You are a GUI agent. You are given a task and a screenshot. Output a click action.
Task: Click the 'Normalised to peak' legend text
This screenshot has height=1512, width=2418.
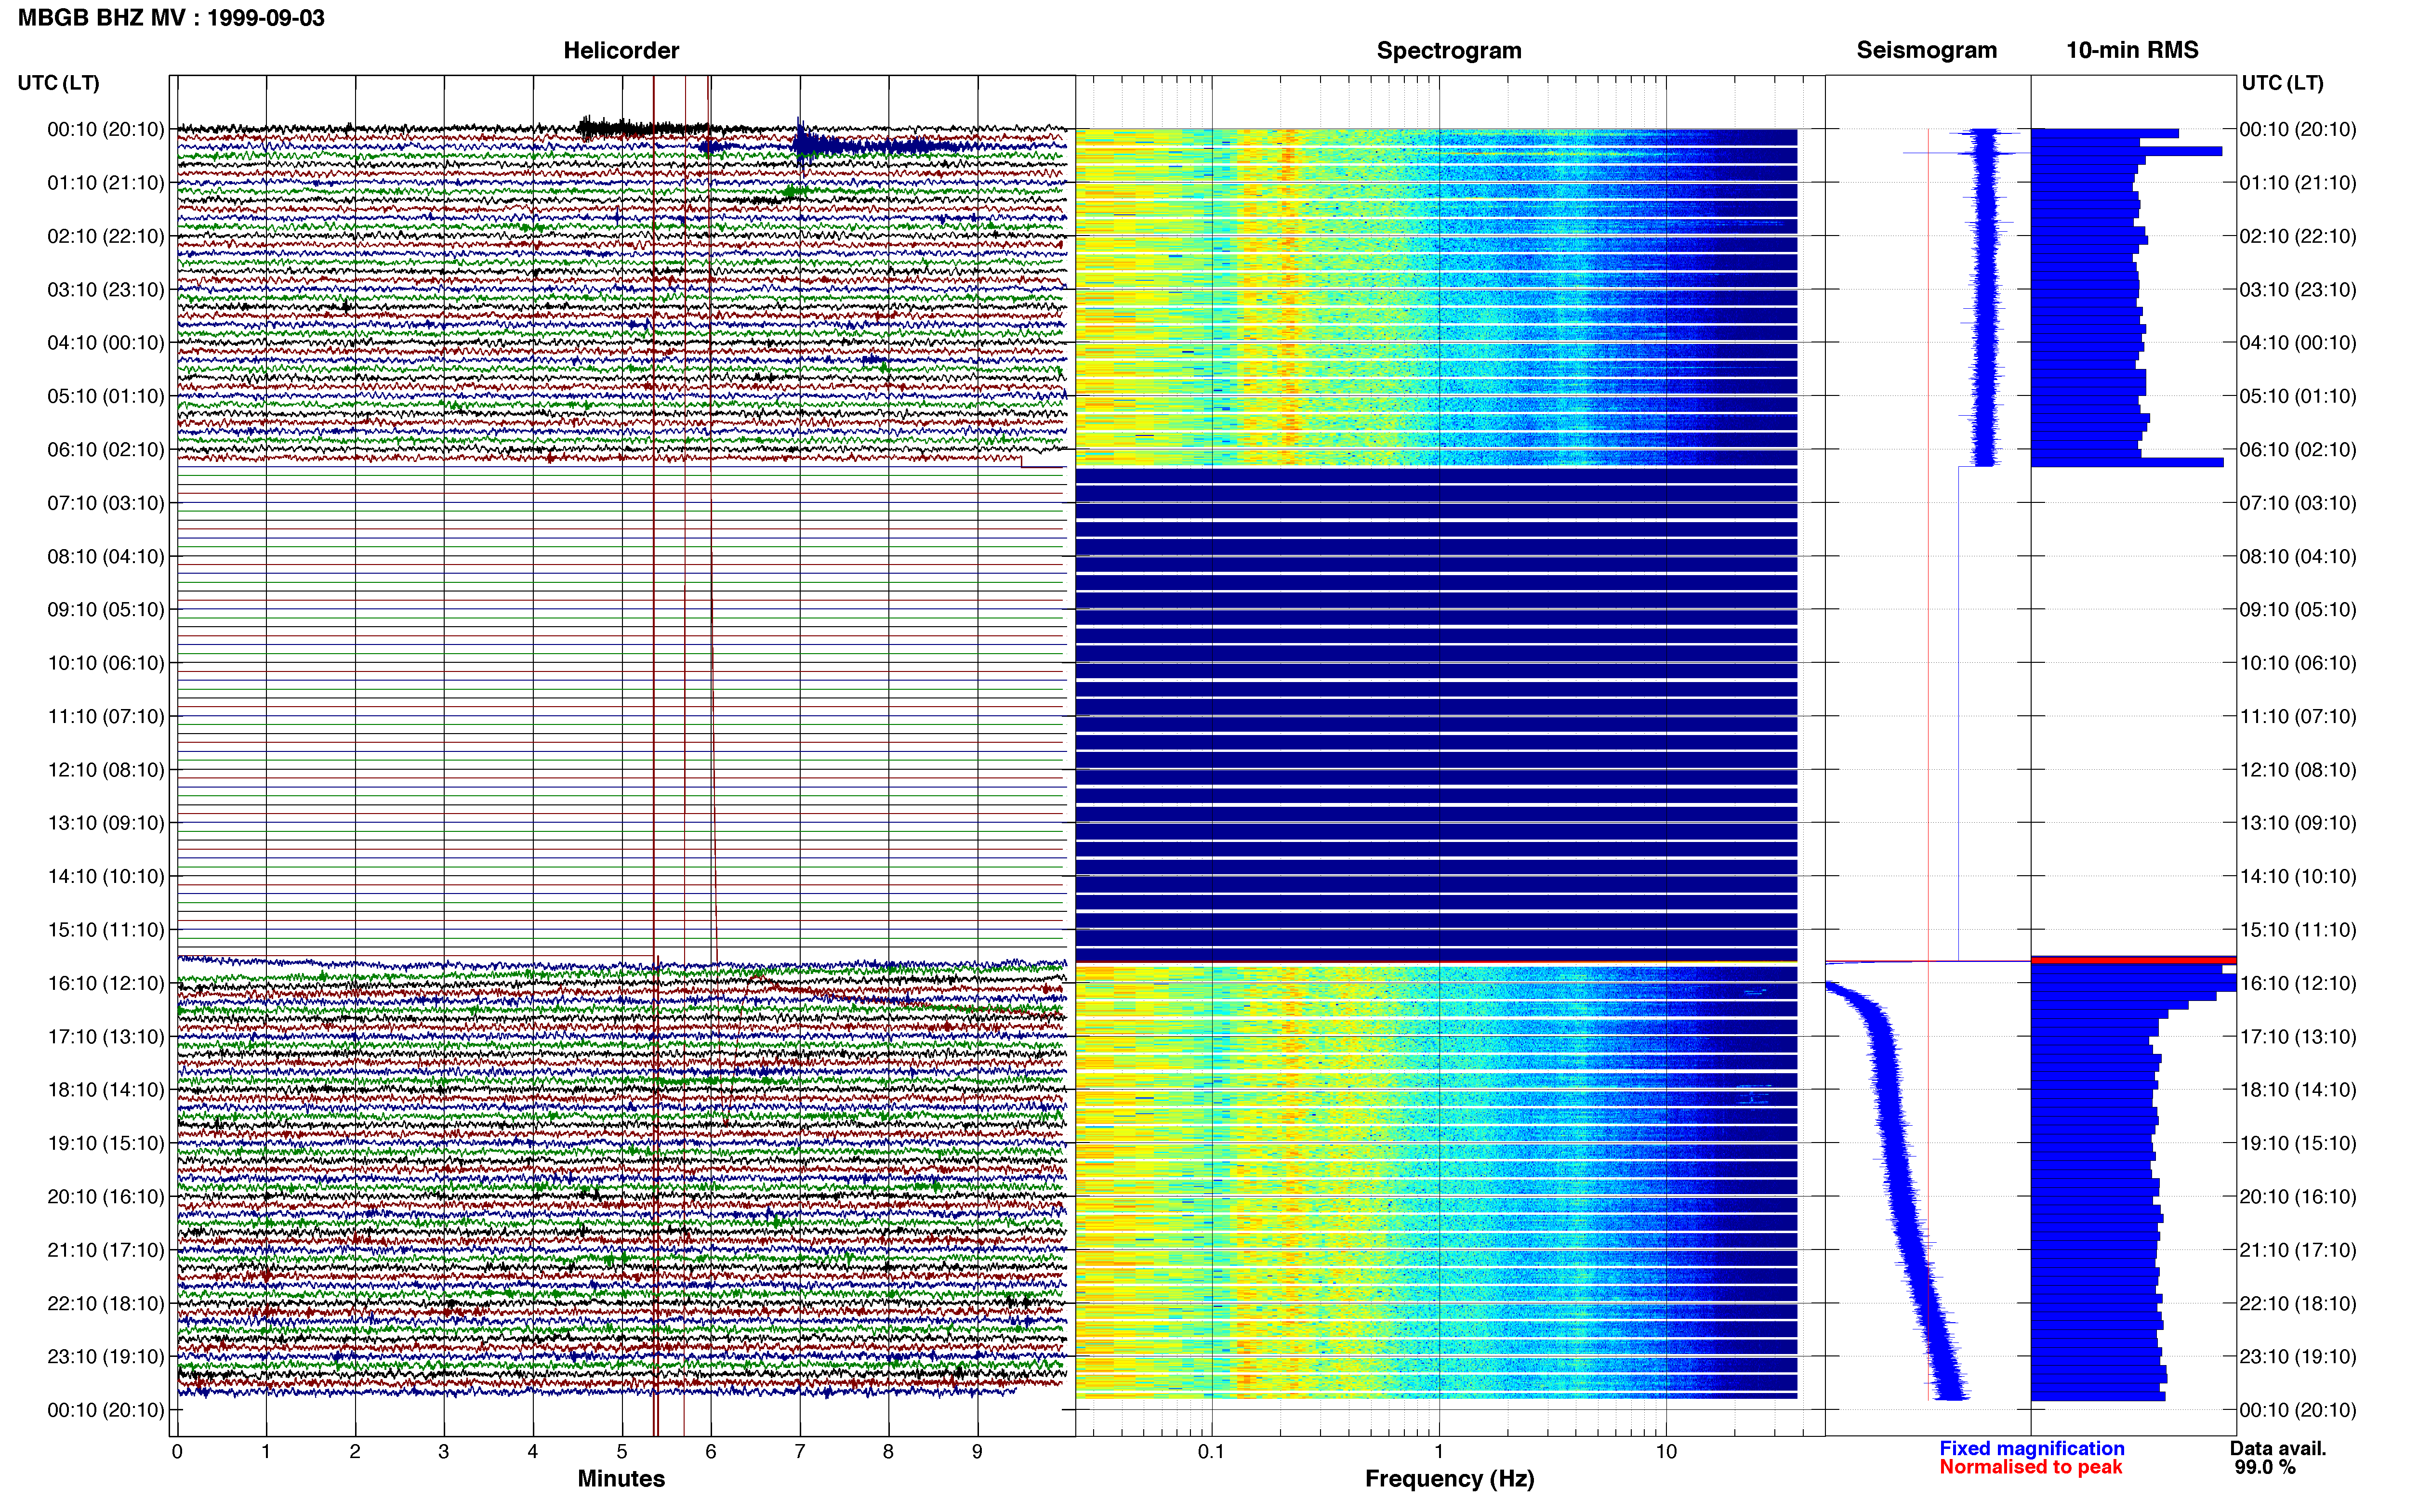[x=2031, y=1467]
